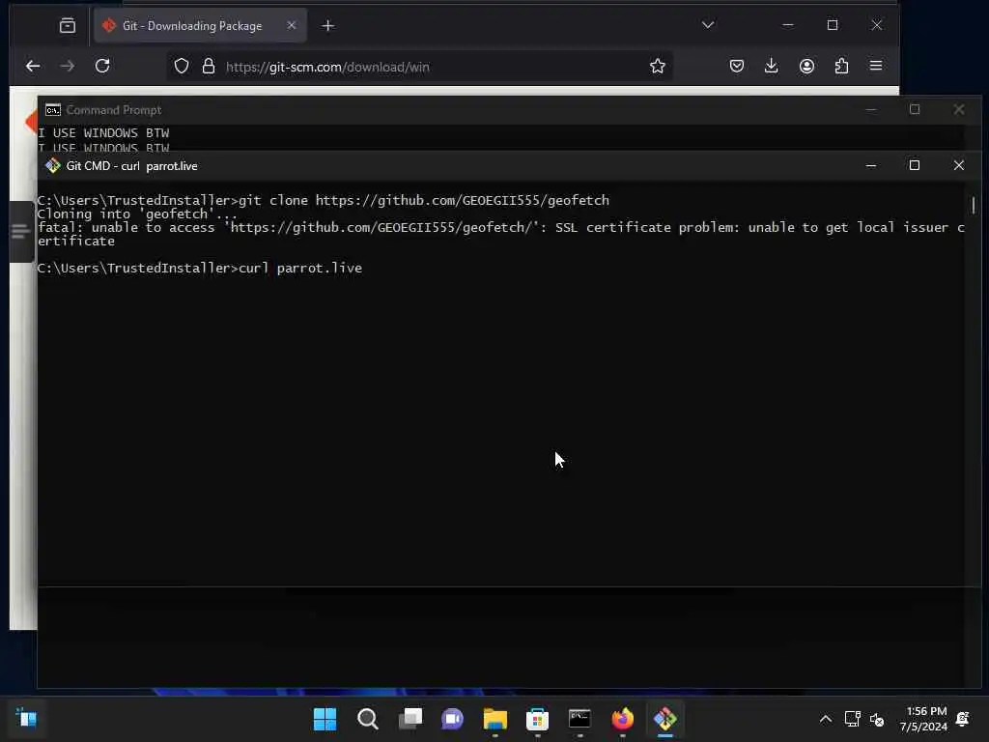Open the tracking protection shield icon
Viewport: 989px width, 742px height.
(x=182, y=67)
